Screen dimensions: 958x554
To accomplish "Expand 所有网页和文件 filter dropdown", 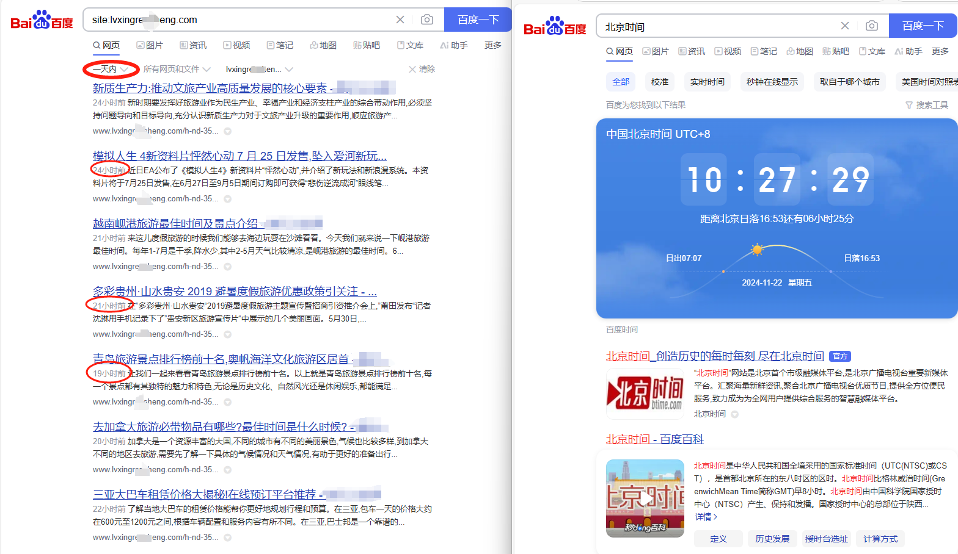I will pyautogui.click(x=177, y=69).
